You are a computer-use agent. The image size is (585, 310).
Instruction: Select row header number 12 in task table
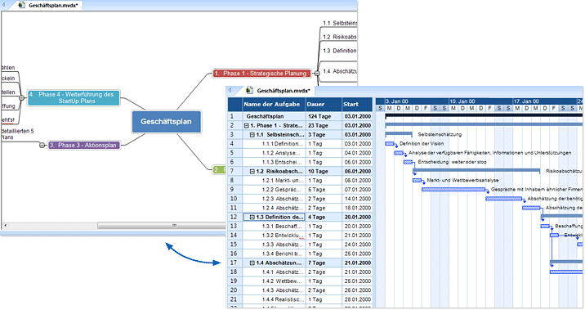coord(235,217)
